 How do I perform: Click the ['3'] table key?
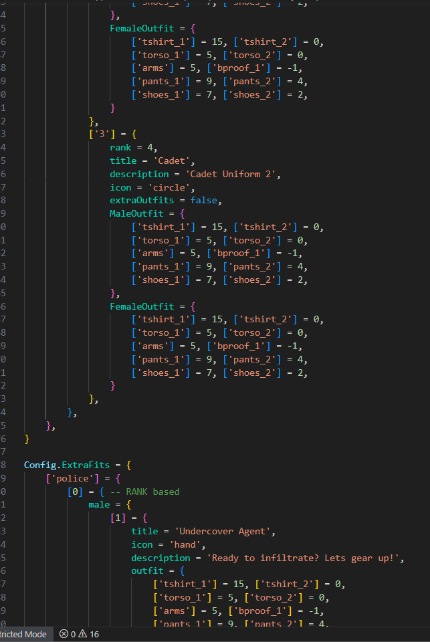pyautogui.click(x=103, y=134)
